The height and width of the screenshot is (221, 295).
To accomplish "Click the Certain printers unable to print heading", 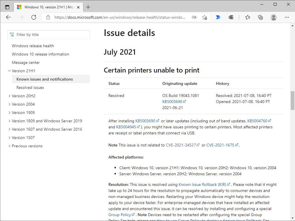I will click(x=151, y=70).
